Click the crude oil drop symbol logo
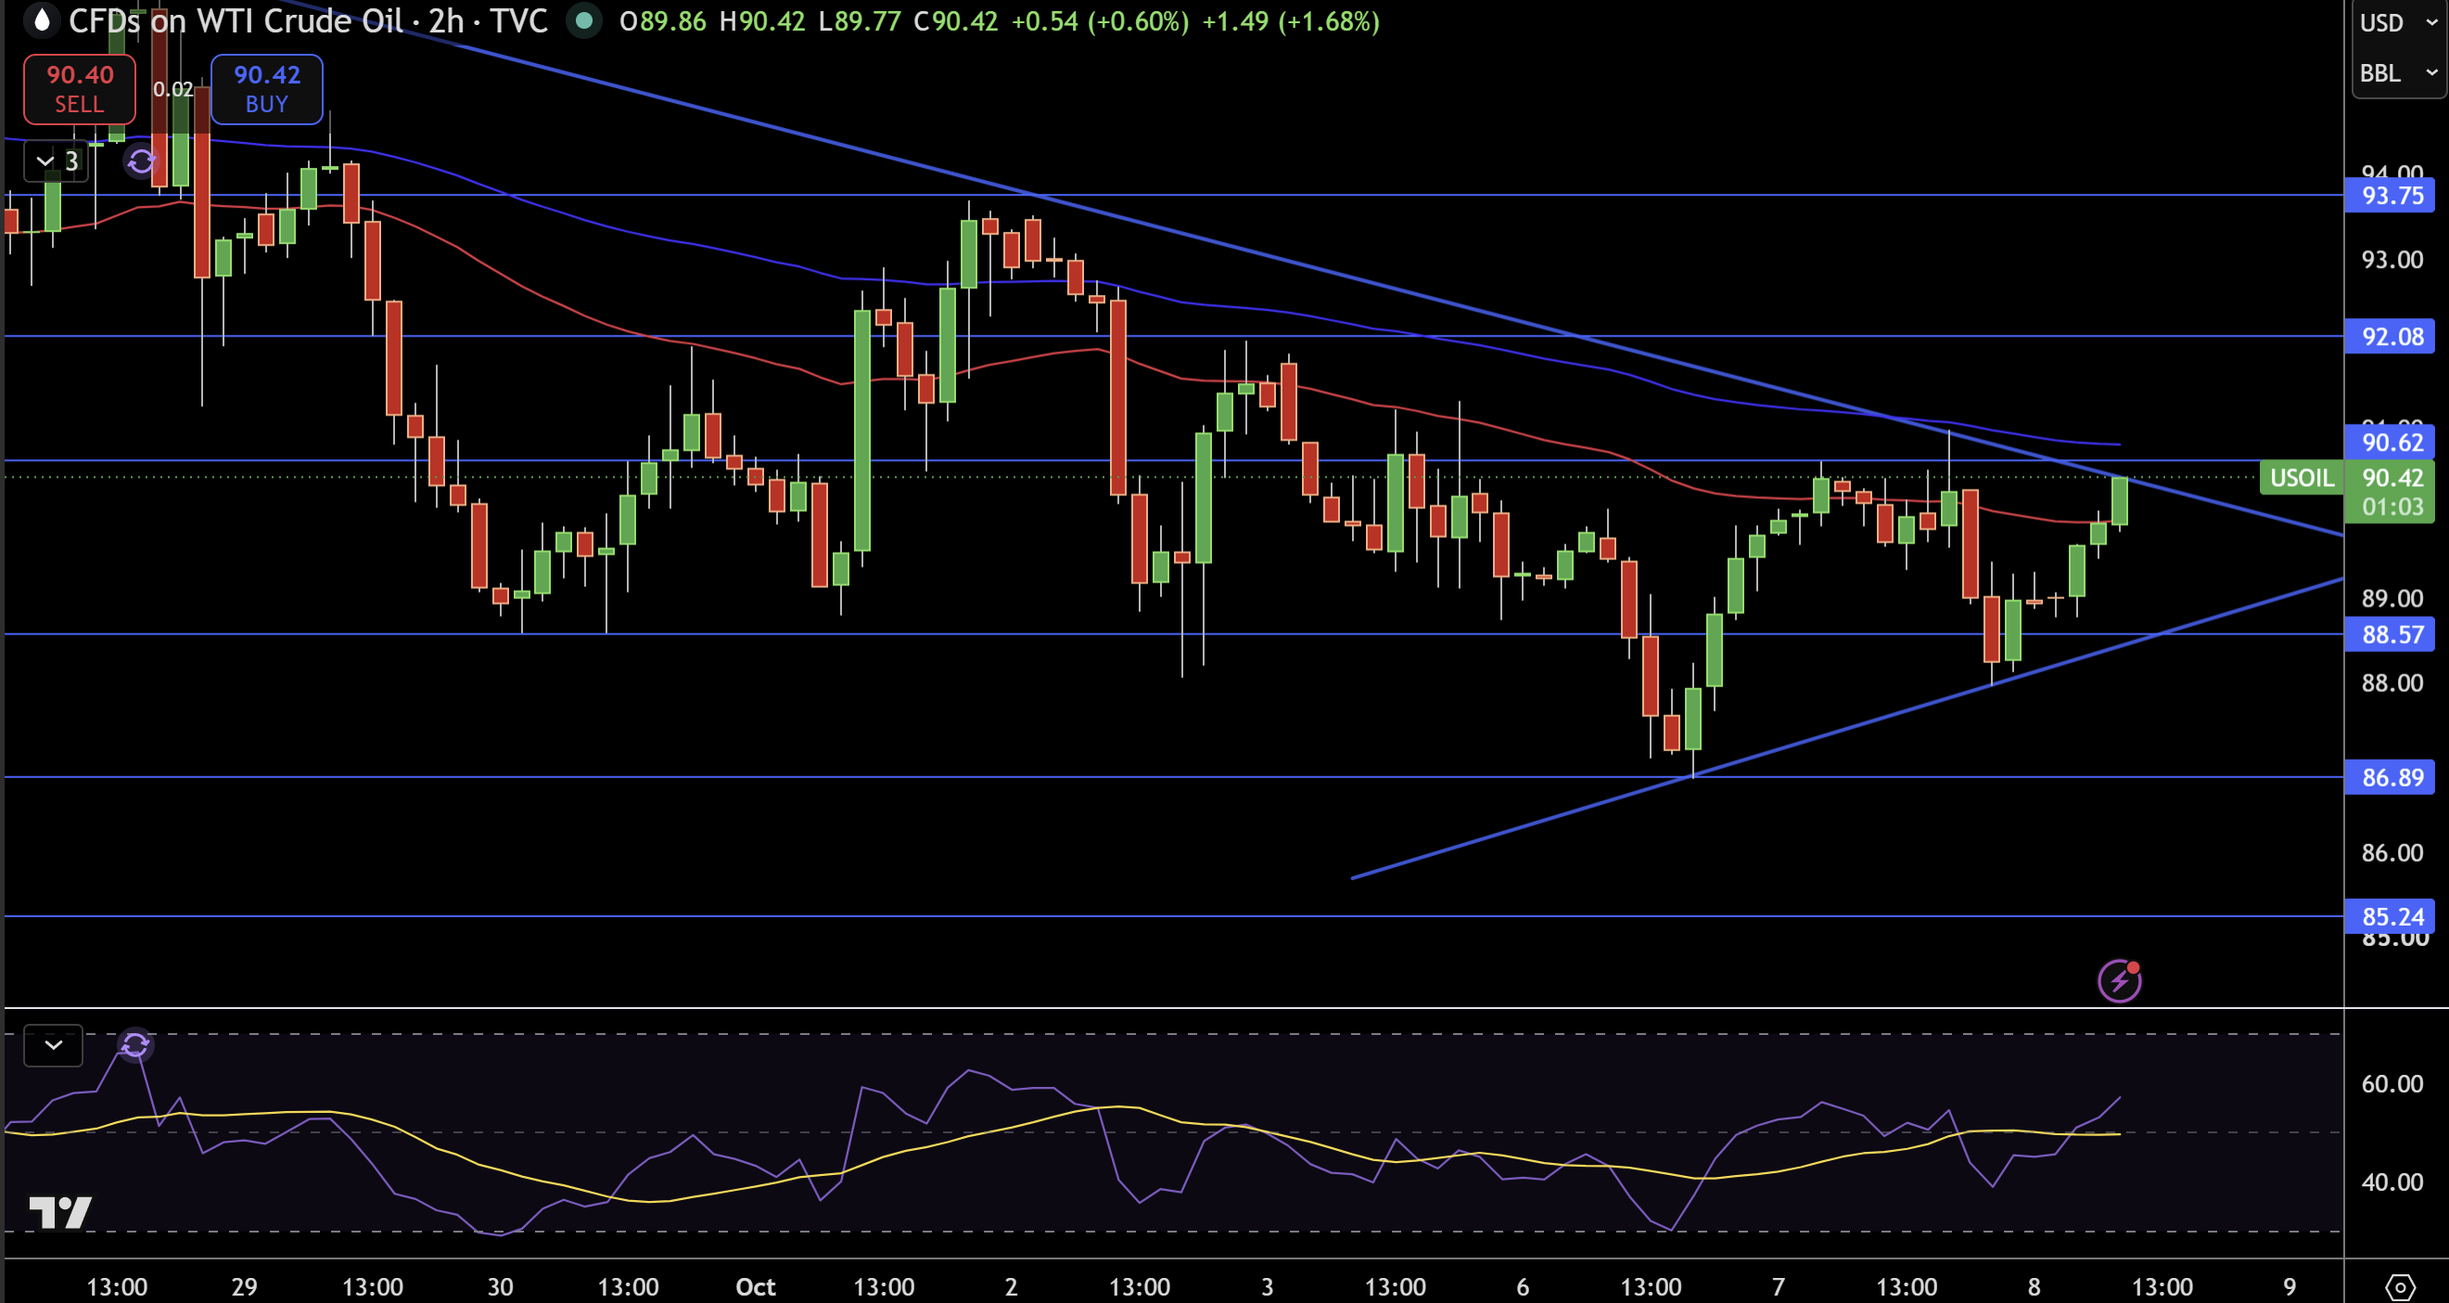 click(x=41, y=21)
